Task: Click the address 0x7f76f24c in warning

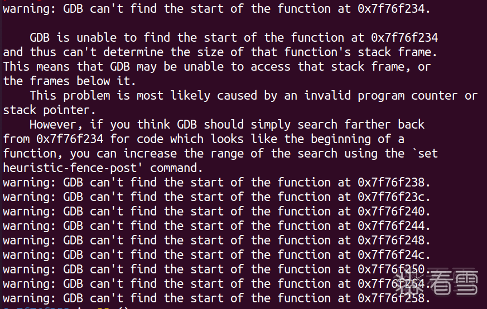Action: 394,255
